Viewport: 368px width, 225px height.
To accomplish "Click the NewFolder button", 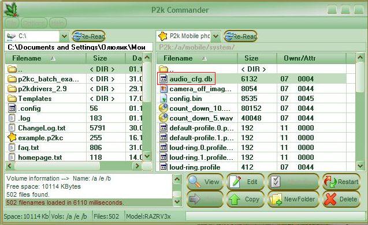I will 293,199.
